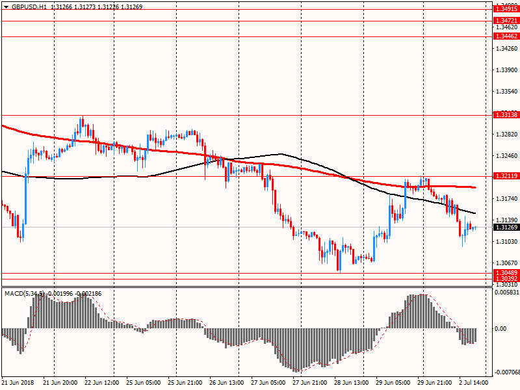Click the 1.32820 price axis value

click(x=507, y=135)
